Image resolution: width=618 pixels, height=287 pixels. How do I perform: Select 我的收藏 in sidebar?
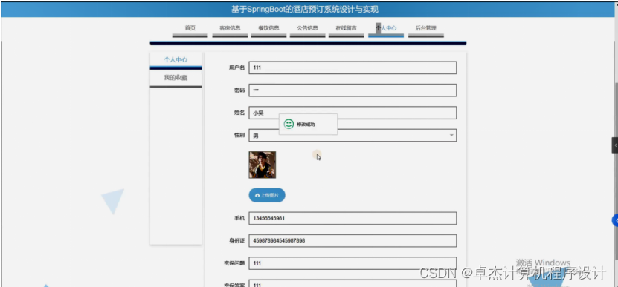(x=176, y=78)
